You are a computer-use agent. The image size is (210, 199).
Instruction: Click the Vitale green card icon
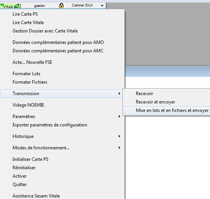click(x=17, y=6)
